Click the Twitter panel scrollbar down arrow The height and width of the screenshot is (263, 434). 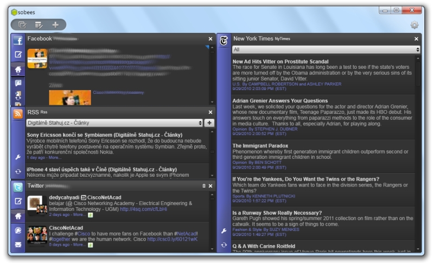[x=212, y=249]
